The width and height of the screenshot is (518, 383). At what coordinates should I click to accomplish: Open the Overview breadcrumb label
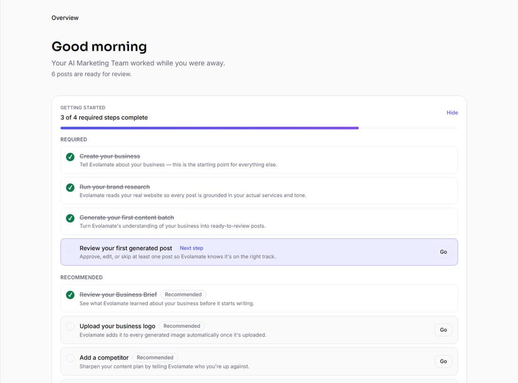[65, 18]
